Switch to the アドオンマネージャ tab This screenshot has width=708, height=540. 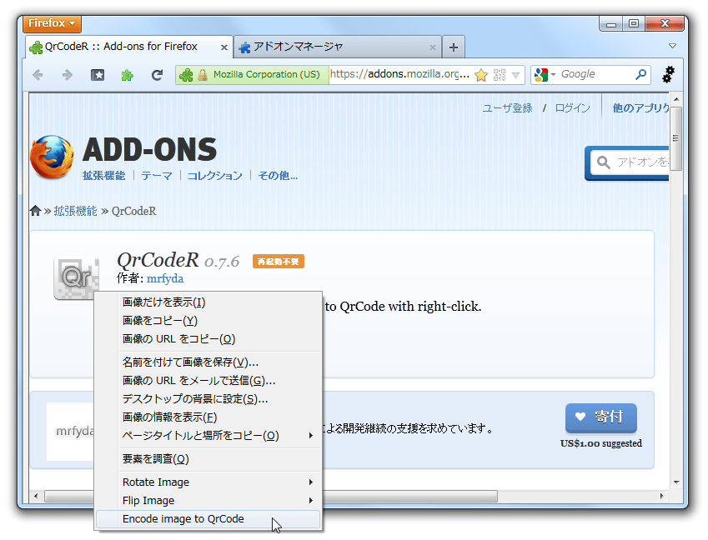click(337, 47)
